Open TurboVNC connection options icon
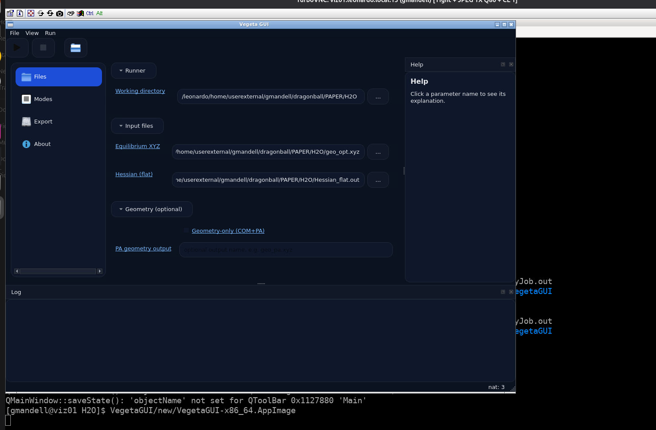656x430 pixels. coord(10,13)
